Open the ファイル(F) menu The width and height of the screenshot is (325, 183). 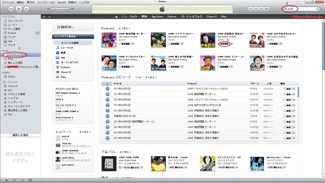pyautogui.click(x=8, y=3)
